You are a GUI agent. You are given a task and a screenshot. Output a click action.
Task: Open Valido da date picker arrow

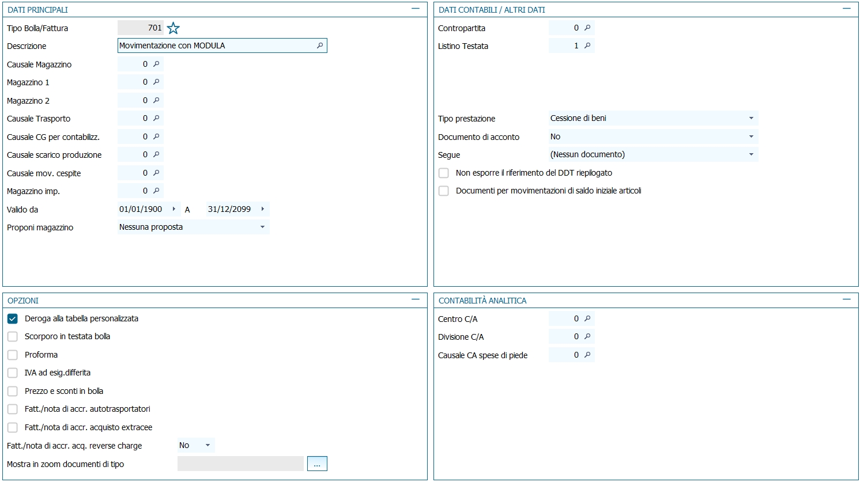(x=174, y=209)
